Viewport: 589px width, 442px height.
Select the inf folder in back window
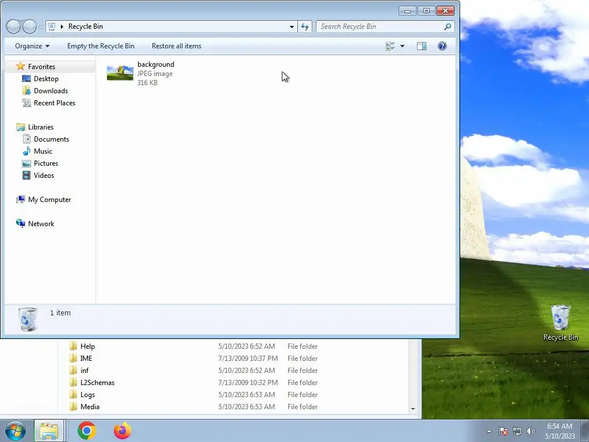coord(84,370)
